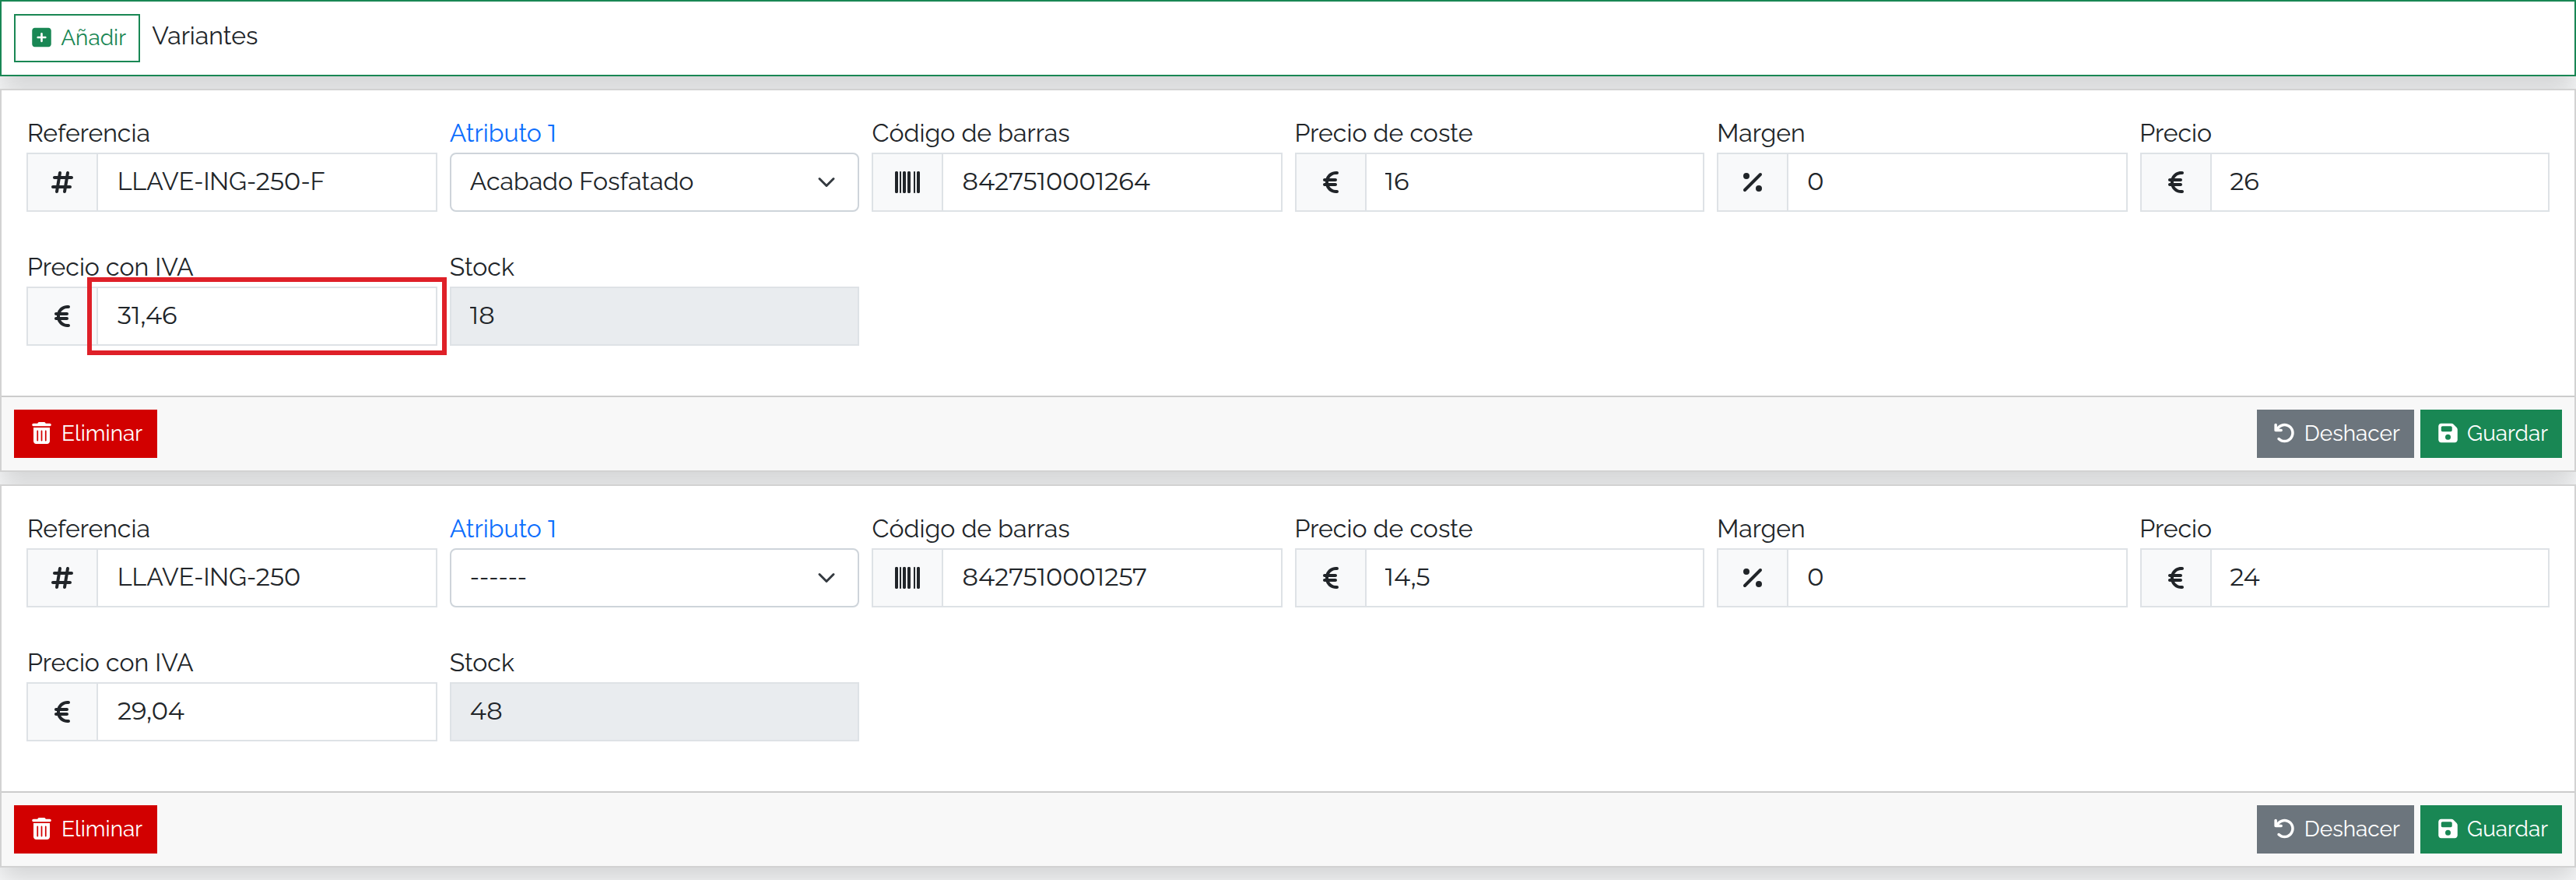The image size is (2576, 880).
Task: Focus the second variant Margen field
Action: 1957,578
